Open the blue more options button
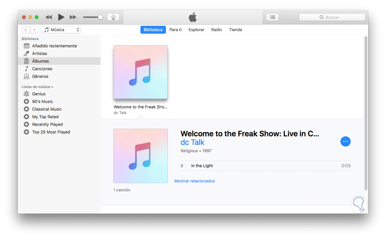 346,141
